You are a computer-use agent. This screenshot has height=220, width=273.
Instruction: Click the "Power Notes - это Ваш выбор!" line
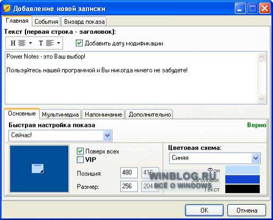(46, 57)
